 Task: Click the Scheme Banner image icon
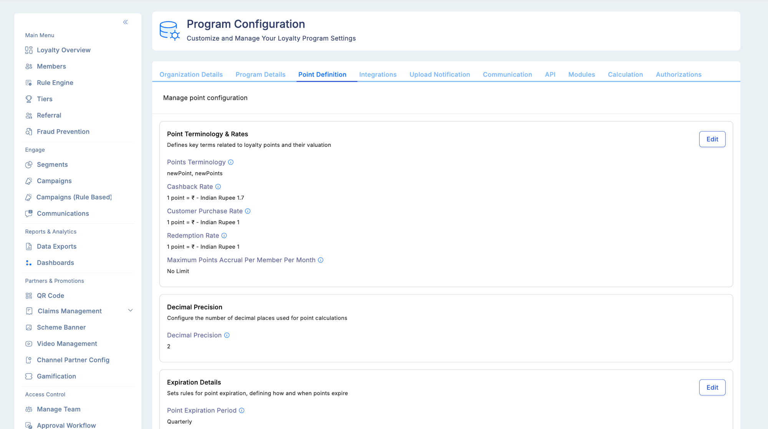tap(29, 327)
